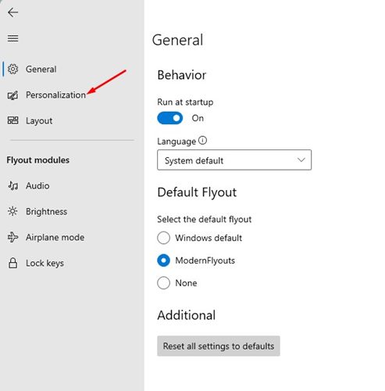Click the Personalization icon in the sidebar

click(12, 95)
